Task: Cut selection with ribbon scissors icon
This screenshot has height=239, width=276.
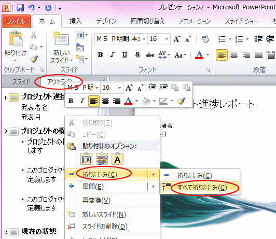Action: 33,35
